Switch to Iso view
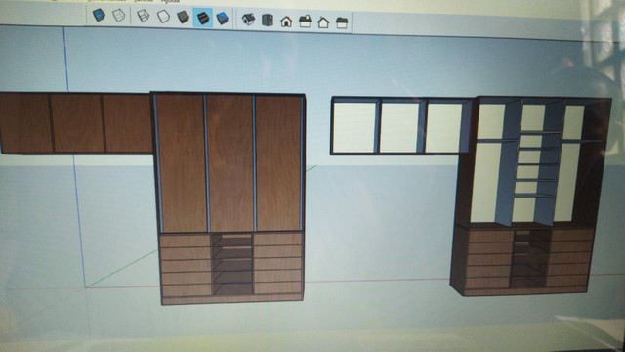625x352 pixels. tap(248, 20)
